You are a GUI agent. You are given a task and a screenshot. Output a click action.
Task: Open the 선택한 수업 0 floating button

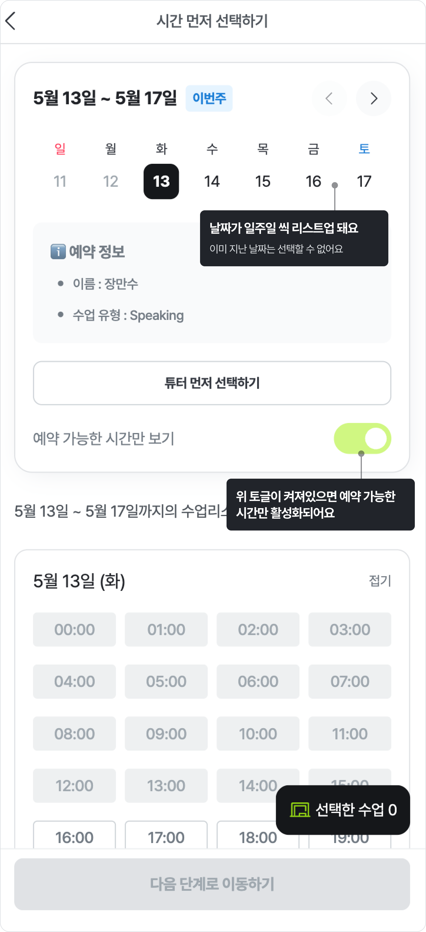coord(342,810)
